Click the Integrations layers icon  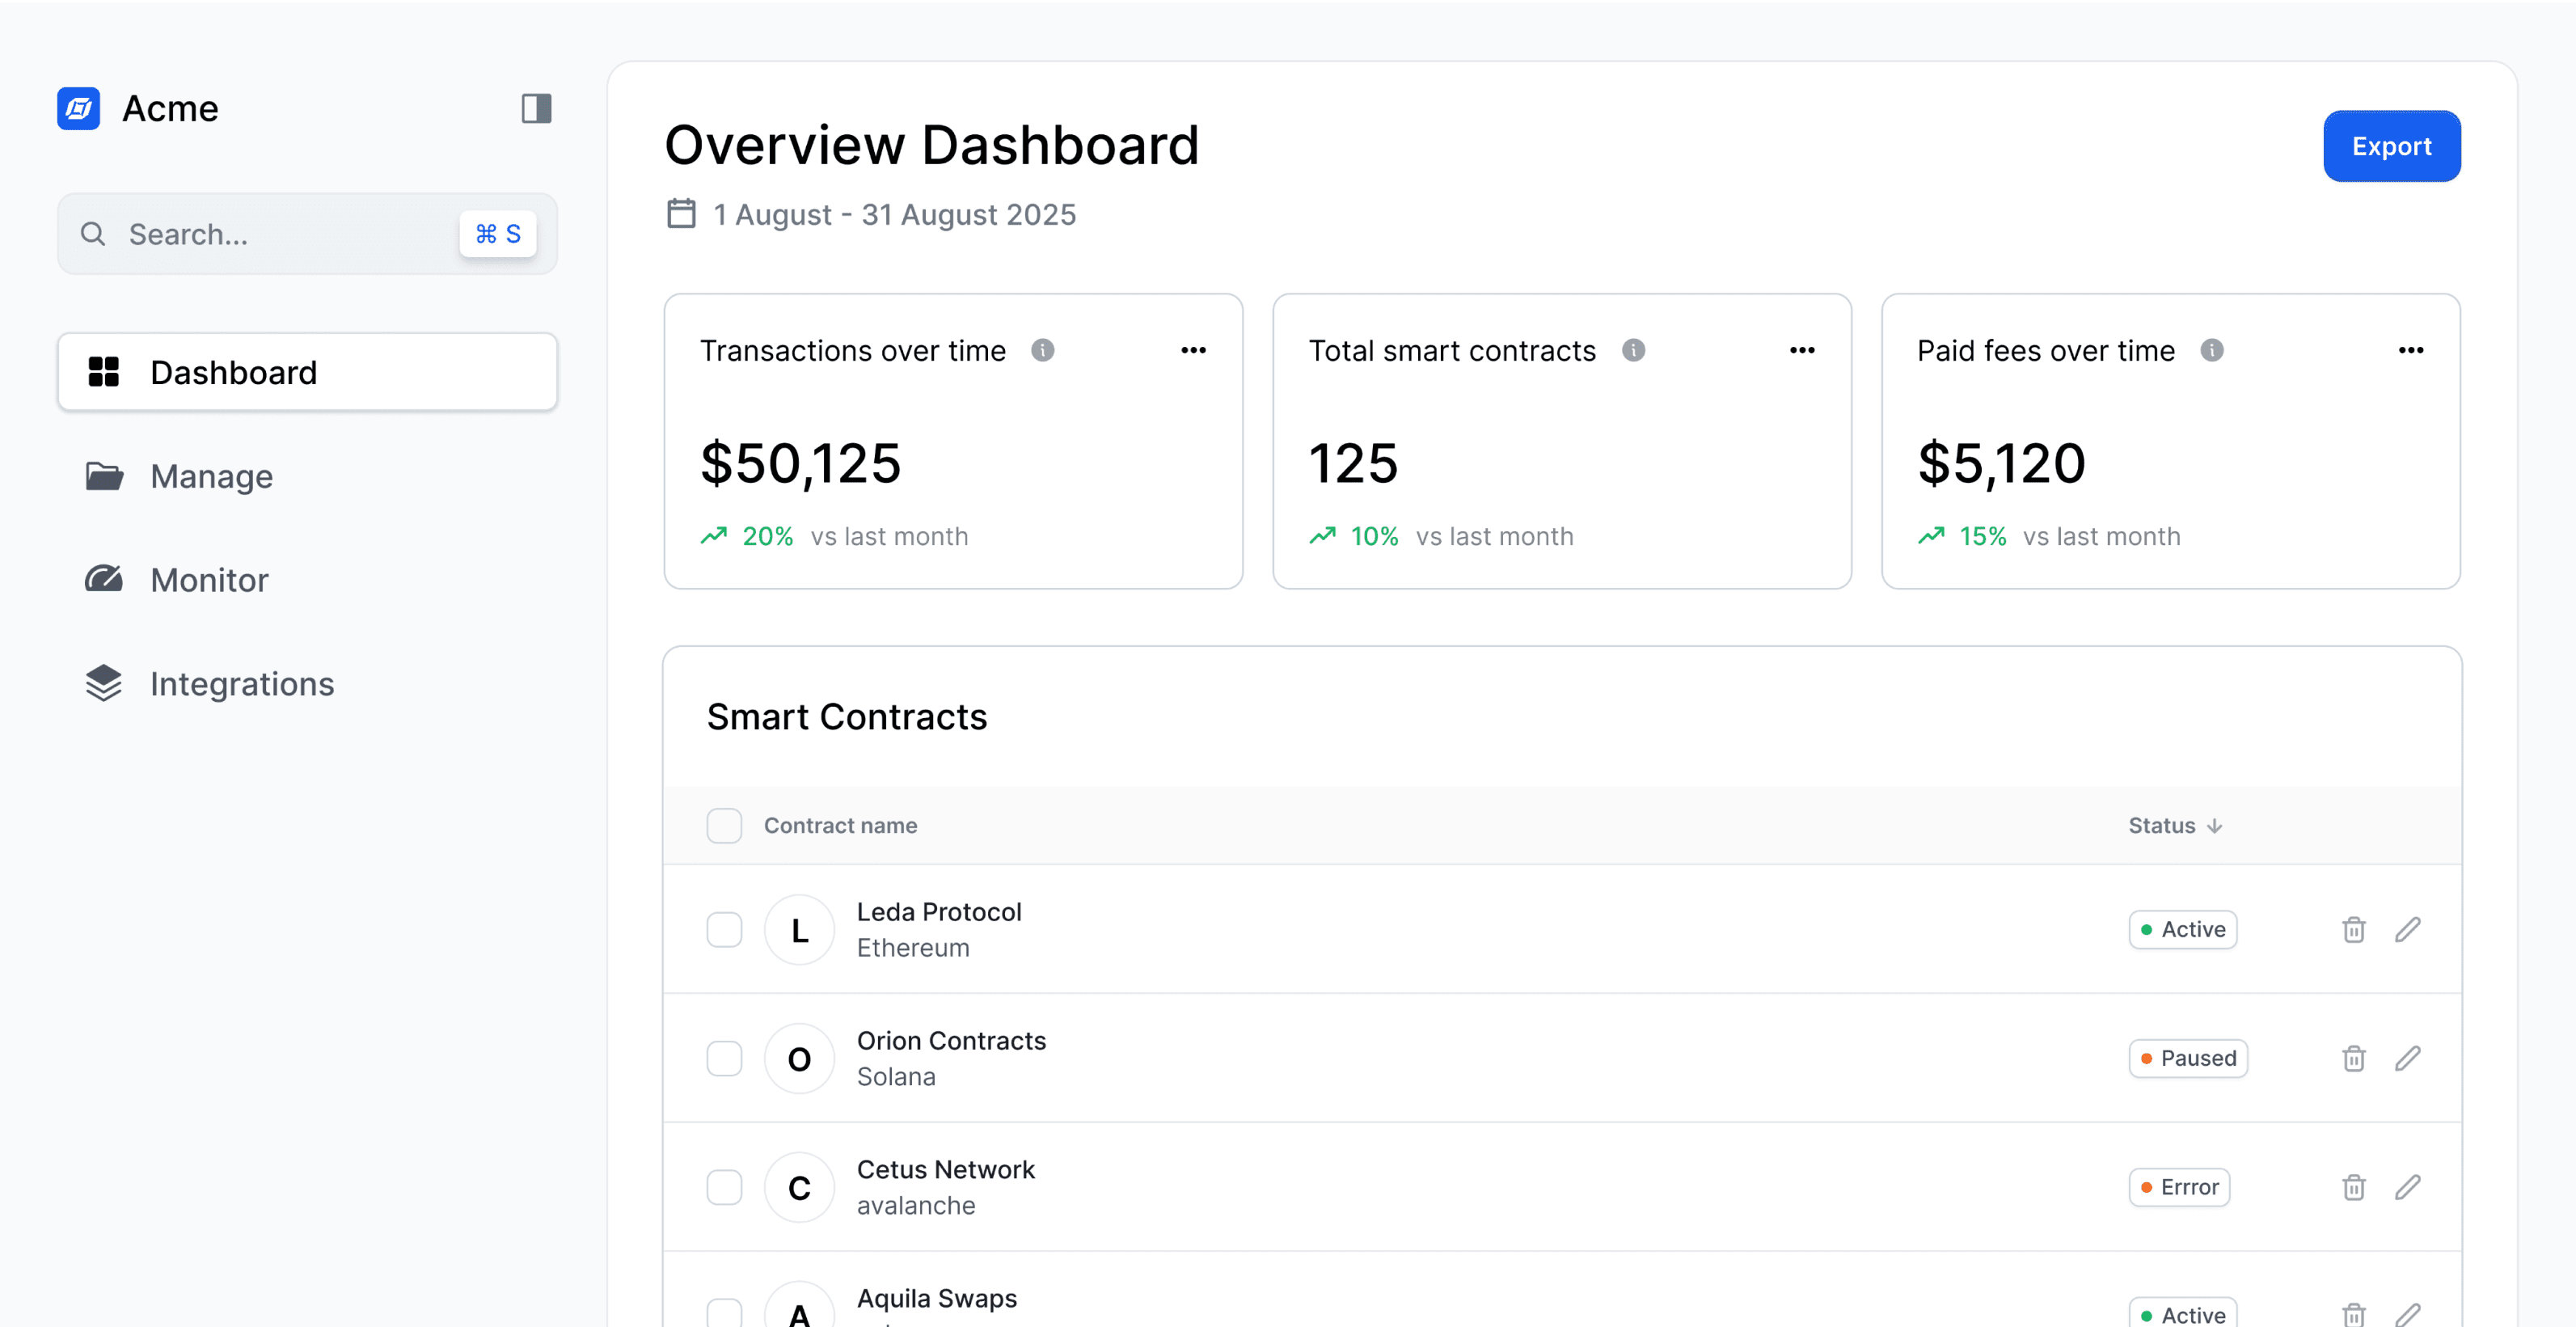(x=103, y=683)
